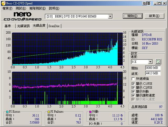Minimize the Nero CD-DVD Speed window
168x127 pixels.
coord(155,3)
